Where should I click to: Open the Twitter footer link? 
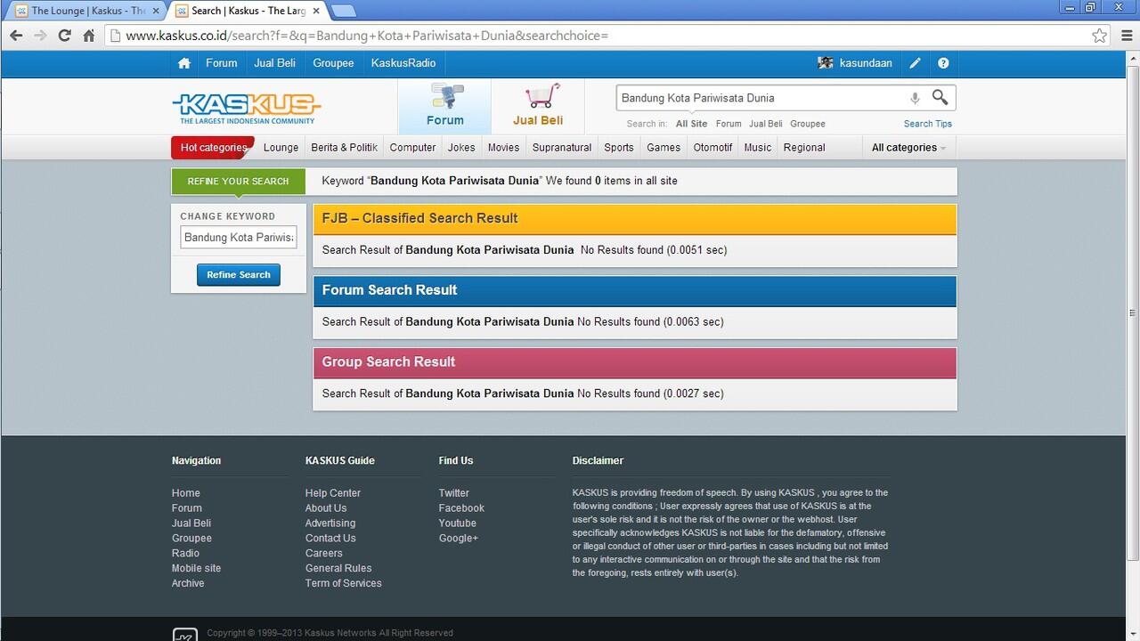454,493
